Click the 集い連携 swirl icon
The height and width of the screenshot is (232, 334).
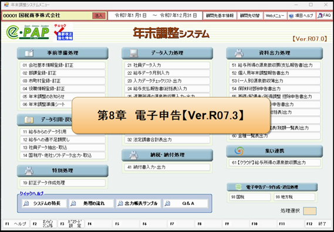click(x=239, y=151)
